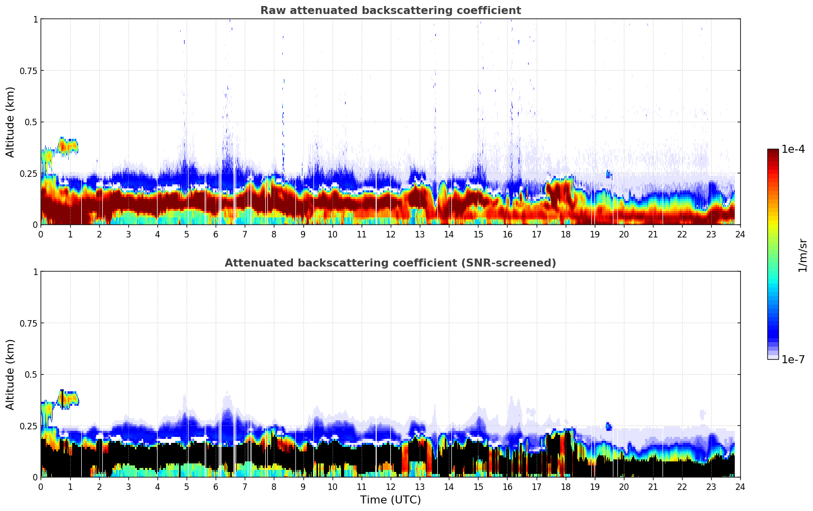Select hour 6 tick on top plot axis
Screen dimensions: 813x511
pyautogui.click(x=216, y=234)
